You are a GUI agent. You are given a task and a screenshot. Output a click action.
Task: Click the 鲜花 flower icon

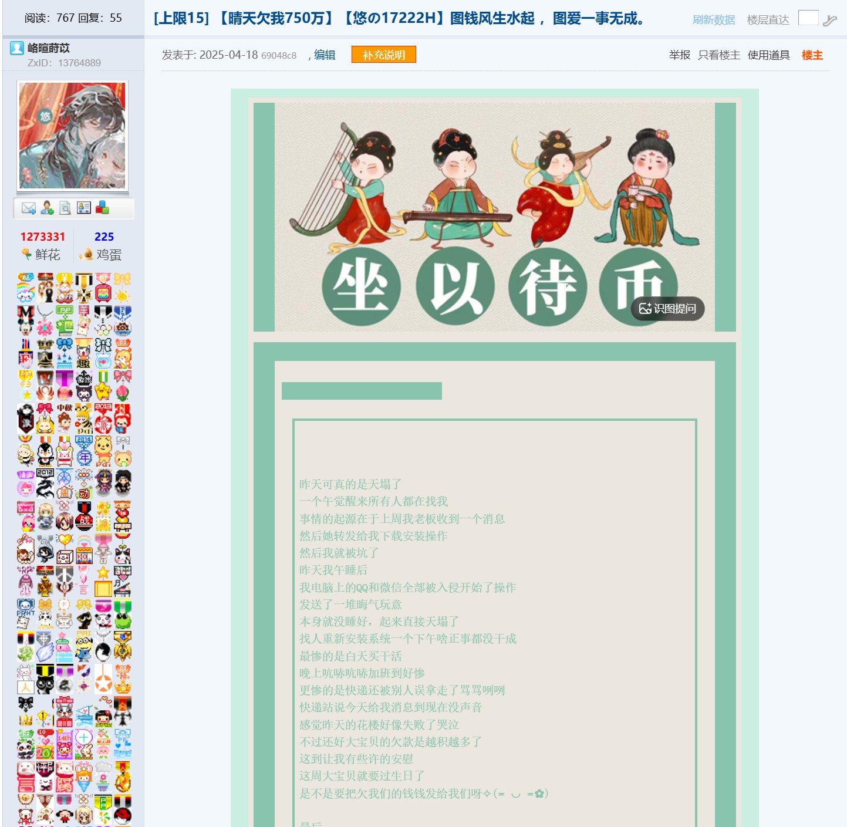pyautogui.click(x=26, y=254)
